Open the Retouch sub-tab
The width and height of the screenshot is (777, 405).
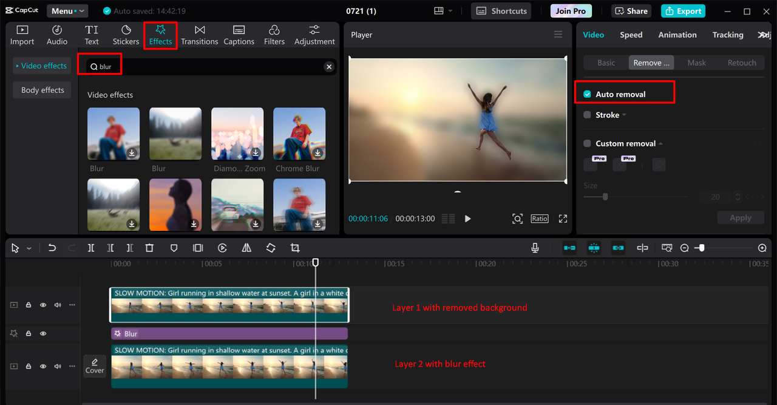coord(742,63)
